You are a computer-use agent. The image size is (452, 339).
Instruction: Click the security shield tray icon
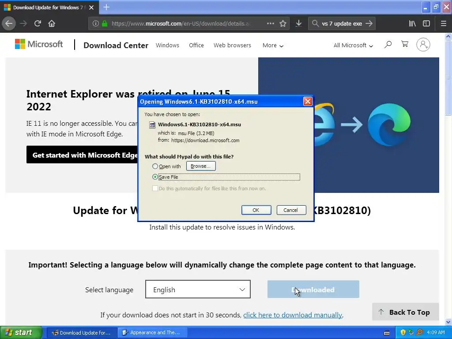tap(403, 332)
